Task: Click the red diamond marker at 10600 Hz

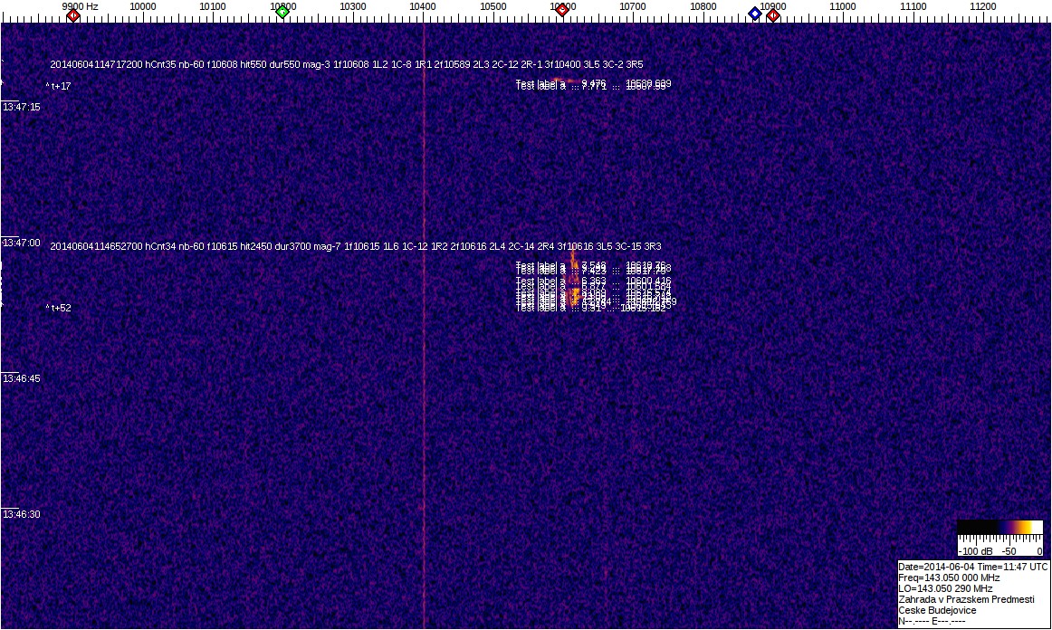Action: tap(562, 11)
